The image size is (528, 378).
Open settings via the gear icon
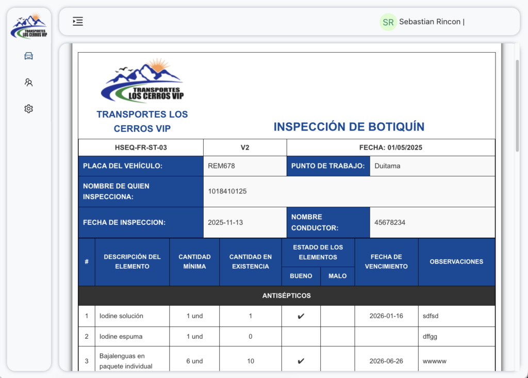(29, 109)
